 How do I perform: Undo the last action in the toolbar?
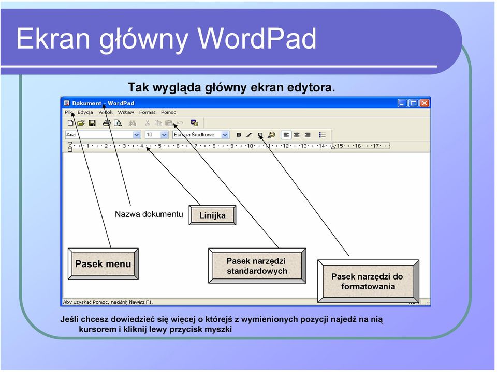[x=180, y=123]
